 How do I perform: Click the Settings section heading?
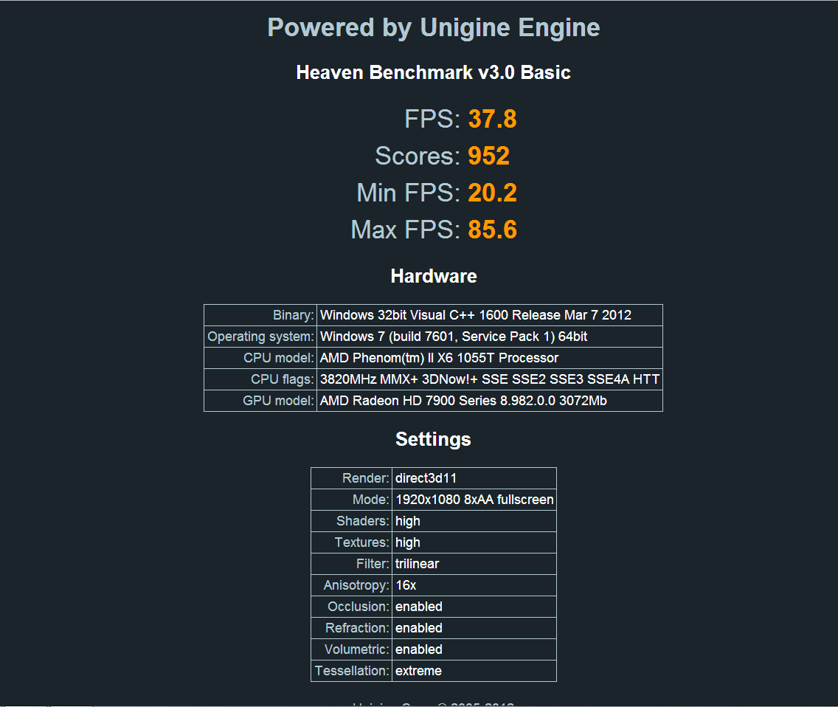(x=433, y=439)
